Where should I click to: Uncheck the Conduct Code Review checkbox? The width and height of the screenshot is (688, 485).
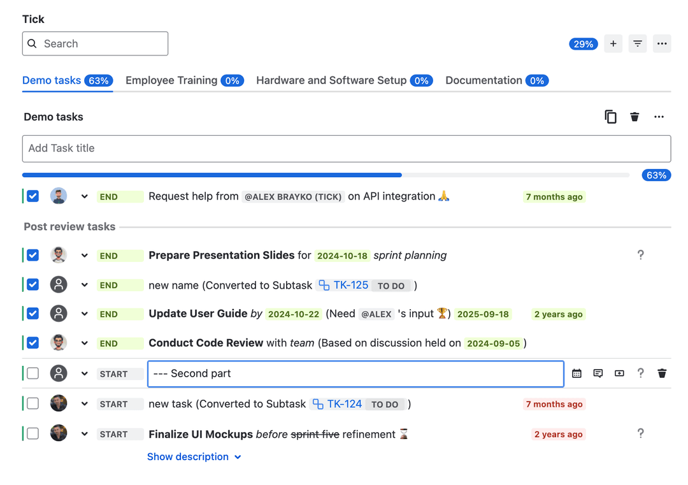[32, 342]
